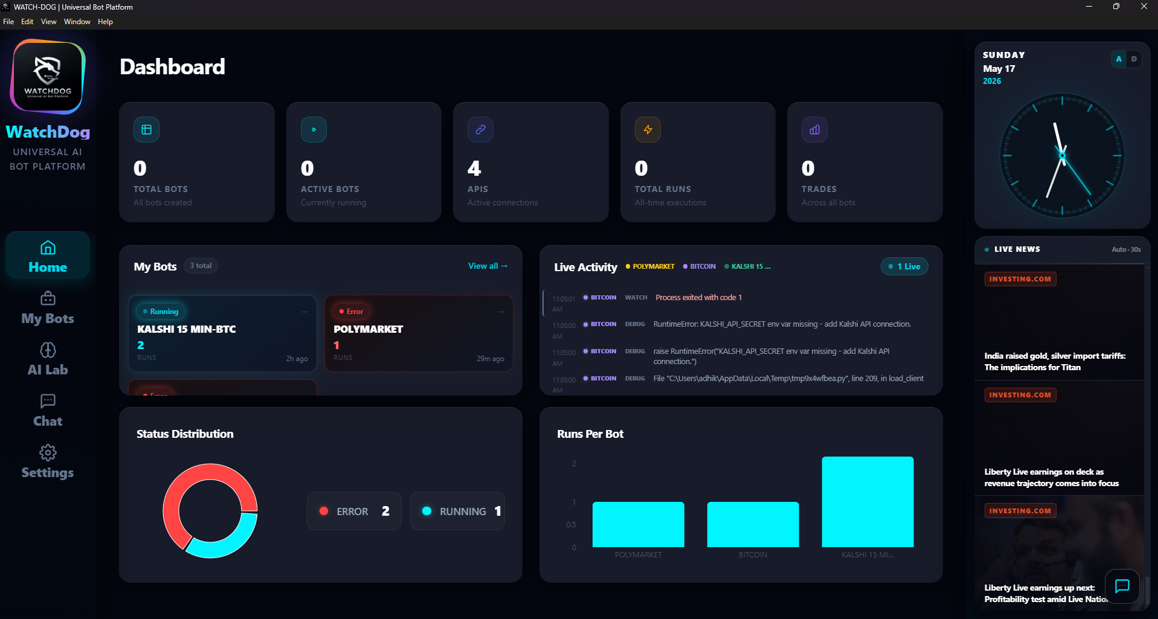Filter live activity by KALSHI 15 tag
Viewport: 1158px width, 619px height.
(748, 266)
